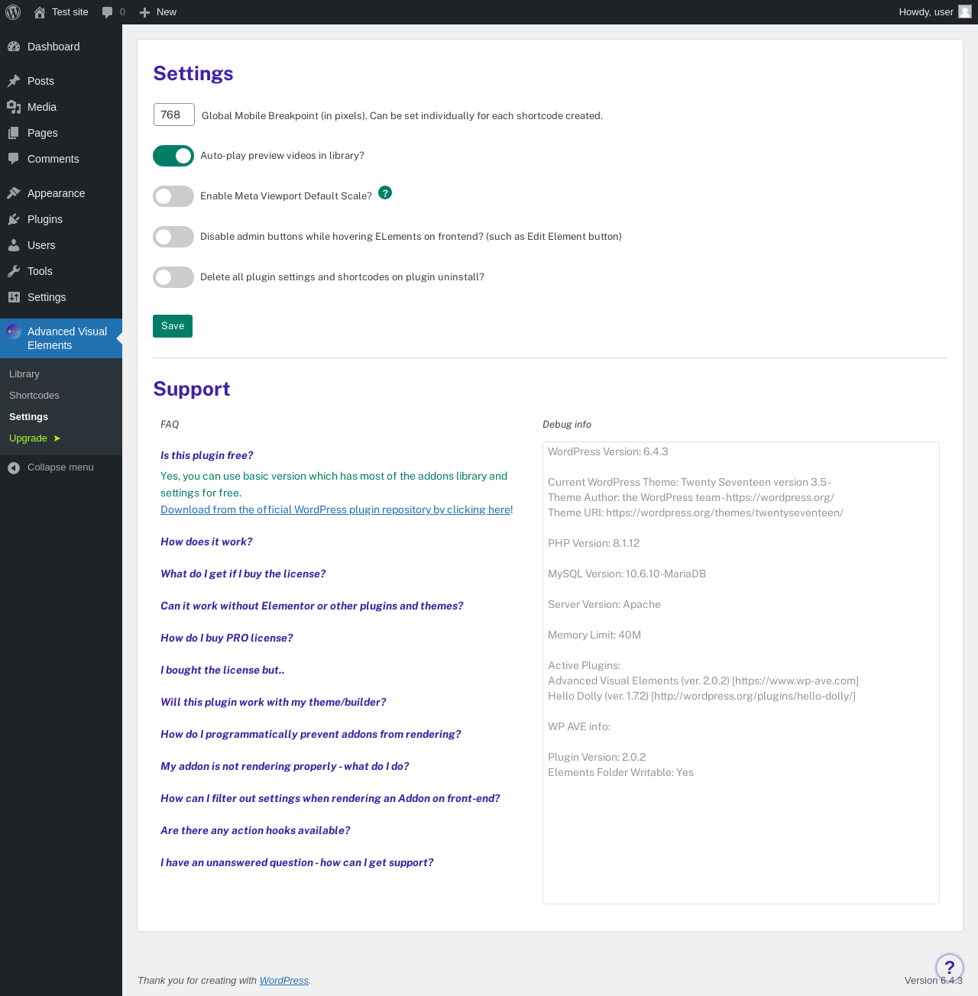978x996 pixels.
Task: Open the Library submenu item
Action: click(x=24, y=374)
